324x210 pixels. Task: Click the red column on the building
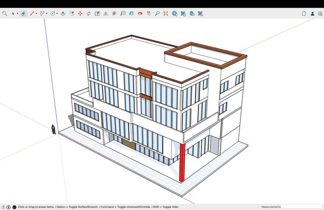tap(182, 162)
